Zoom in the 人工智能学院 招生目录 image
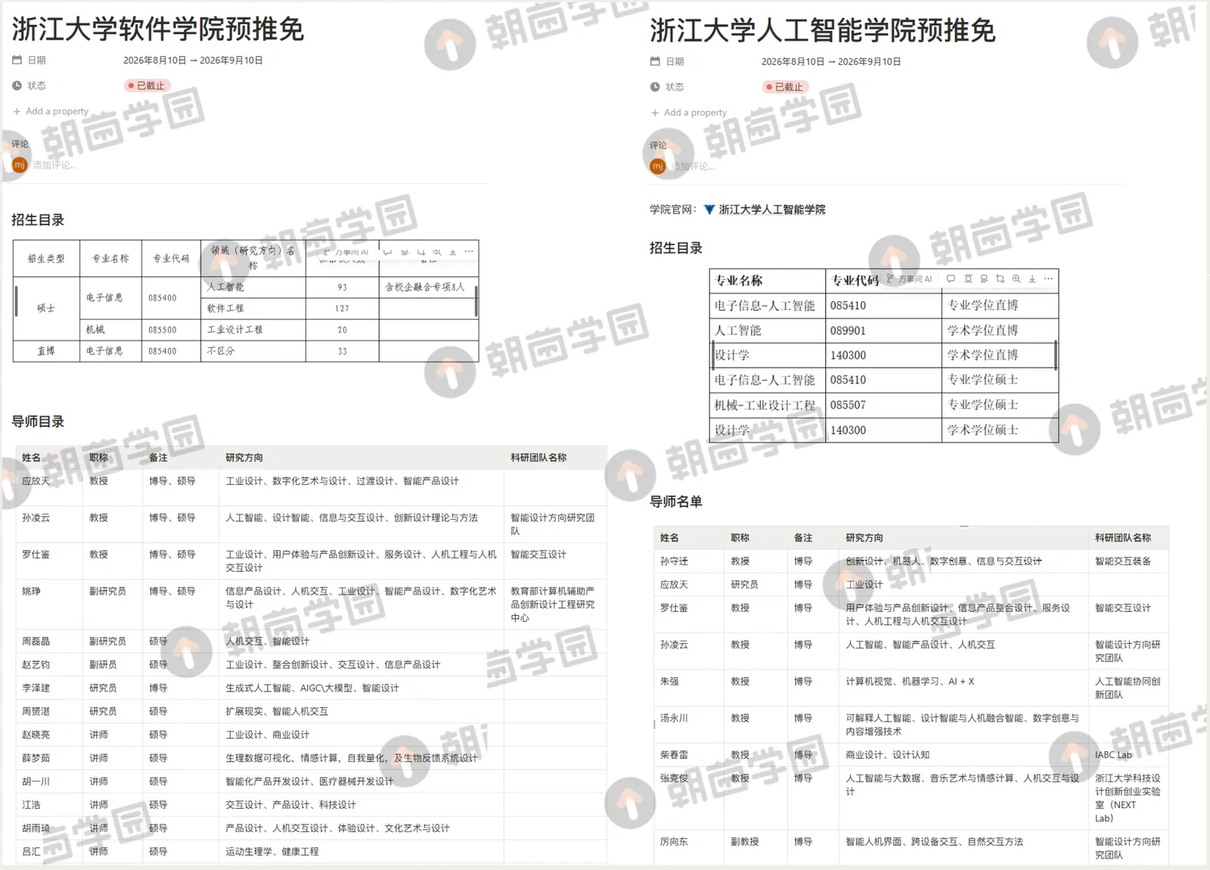 pos(1016,279)
